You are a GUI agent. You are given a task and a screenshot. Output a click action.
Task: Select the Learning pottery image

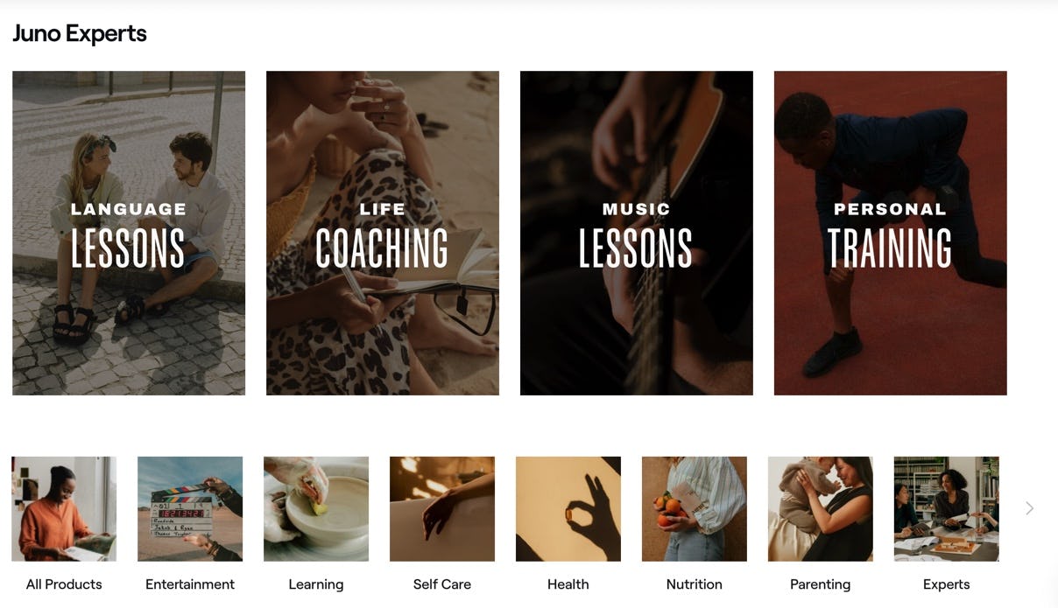point(316,509)
